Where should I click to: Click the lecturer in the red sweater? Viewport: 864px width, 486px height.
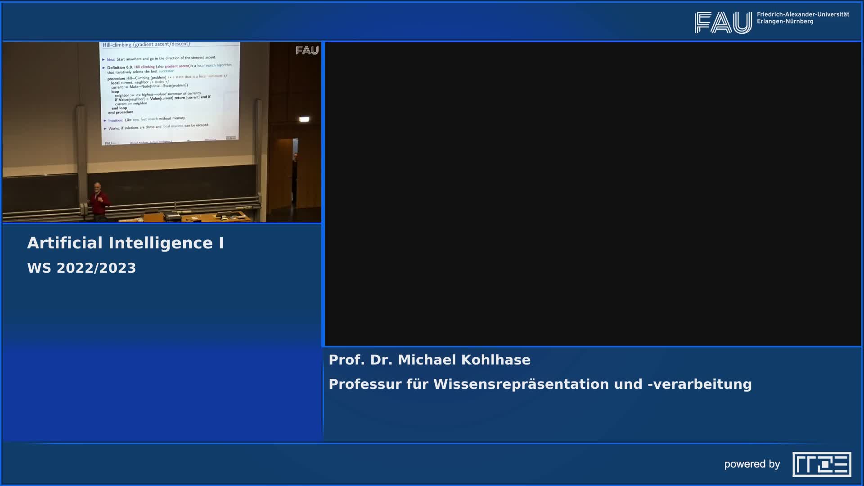pos(98,201)
